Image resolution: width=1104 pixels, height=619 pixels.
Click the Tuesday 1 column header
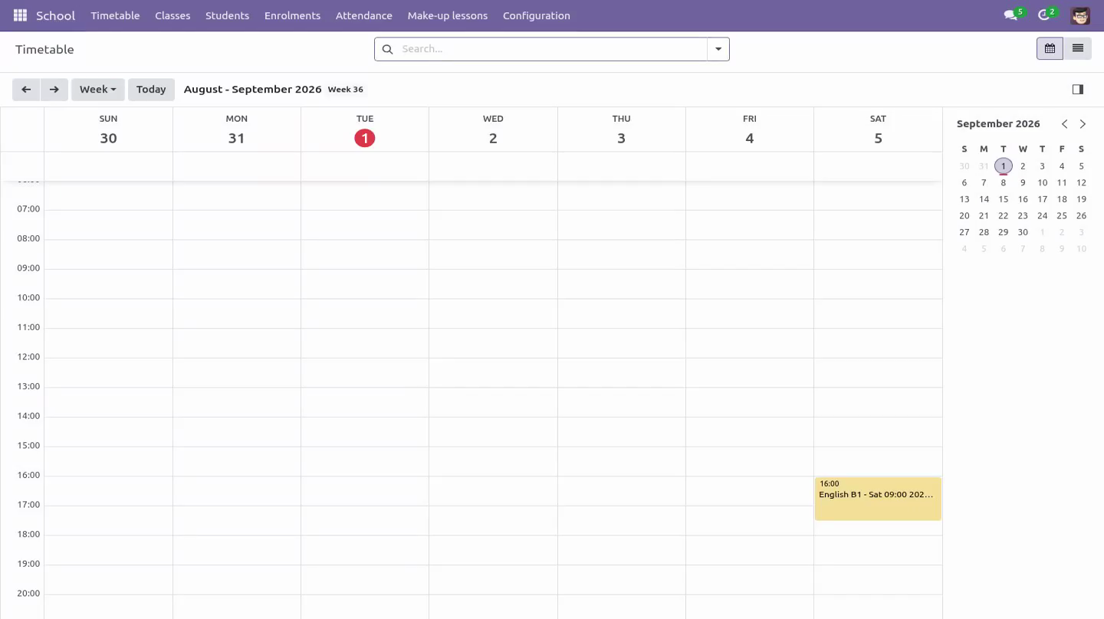click(x=365, y=129)
